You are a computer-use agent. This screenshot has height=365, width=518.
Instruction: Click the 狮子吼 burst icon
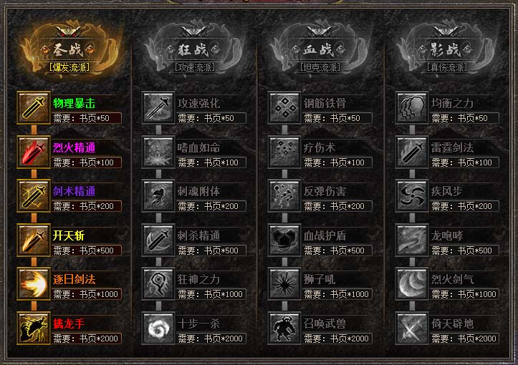[x=284, y=284]
